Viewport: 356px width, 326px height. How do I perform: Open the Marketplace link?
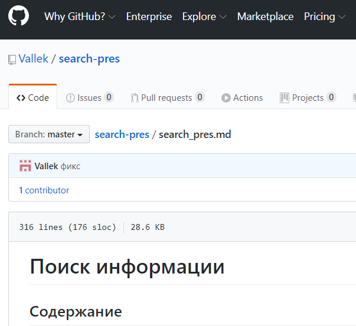coord(265,17)
